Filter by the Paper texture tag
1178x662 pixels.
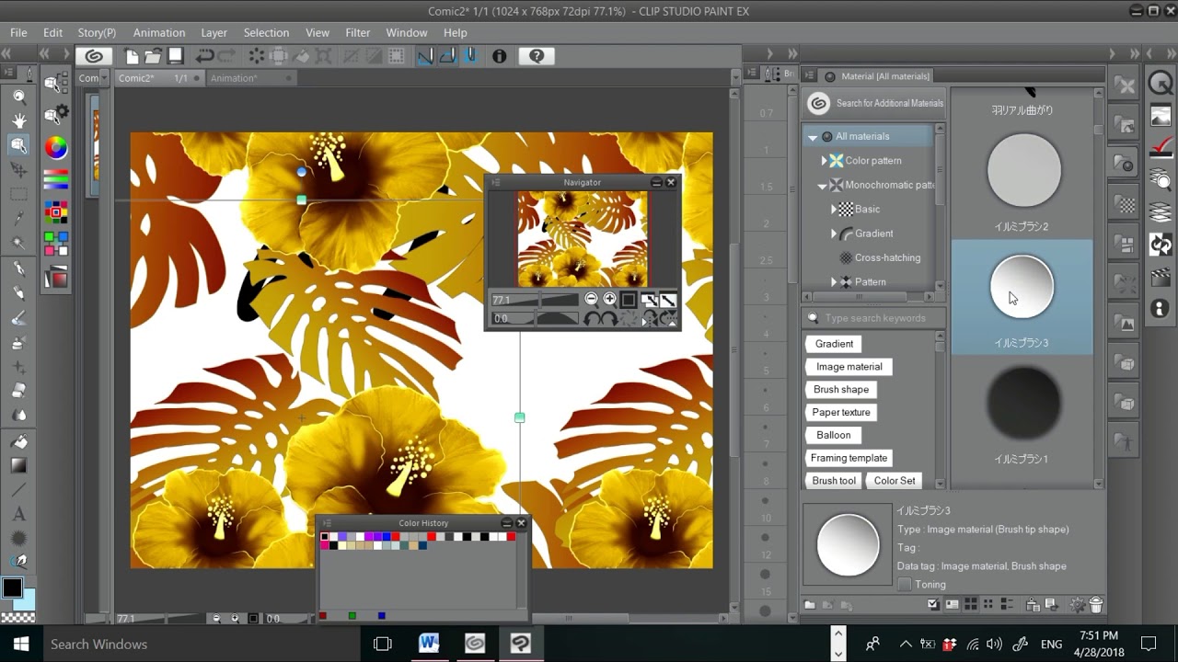[841, 413]
